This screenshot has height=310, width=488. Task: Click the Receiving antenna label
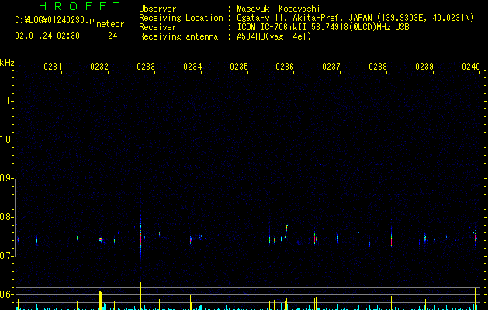point(178,36)
